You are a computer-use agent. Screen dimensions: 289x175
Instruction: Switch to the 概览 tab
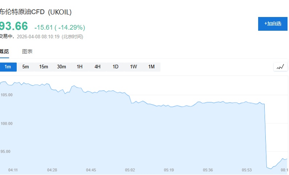4,51
